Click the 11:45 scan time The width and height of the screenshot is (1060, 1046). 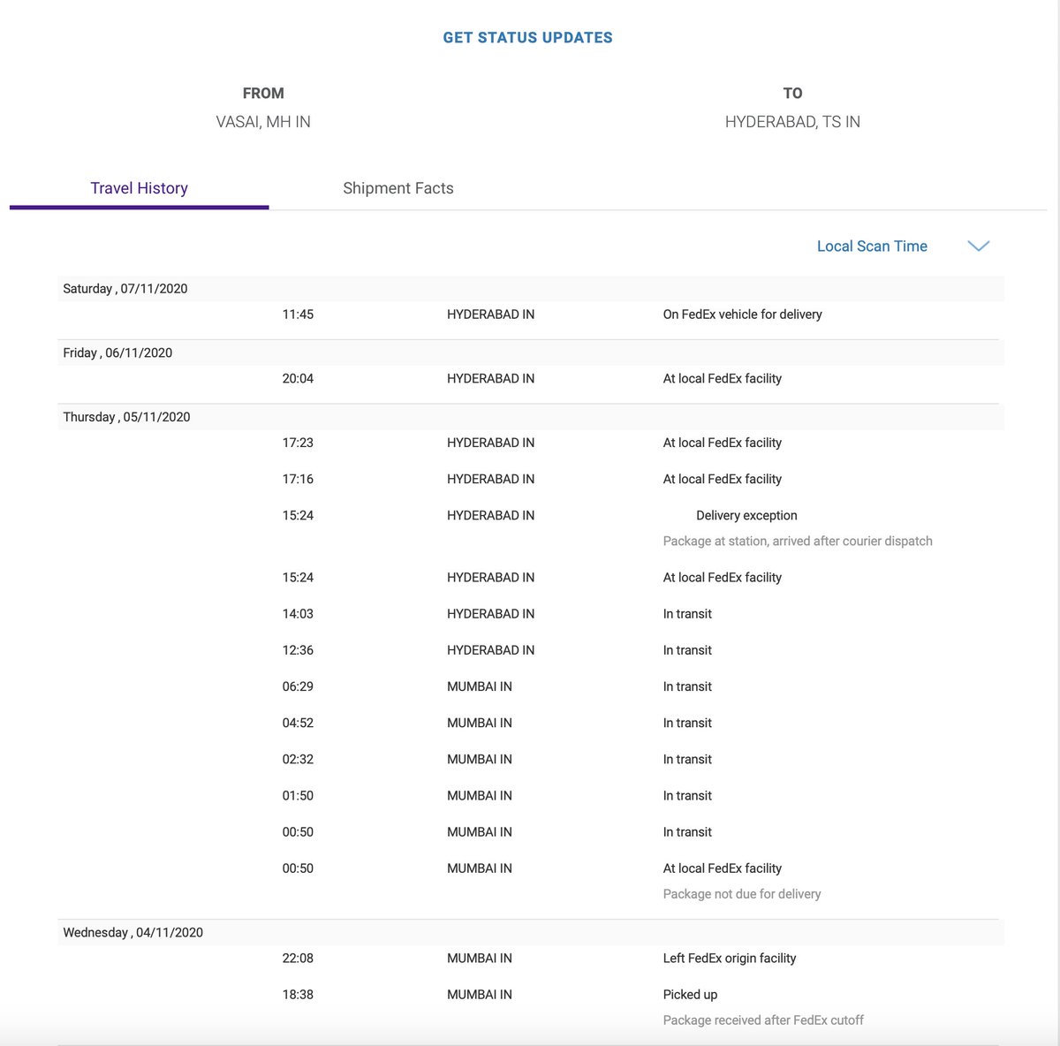click(x=298, y=315)
